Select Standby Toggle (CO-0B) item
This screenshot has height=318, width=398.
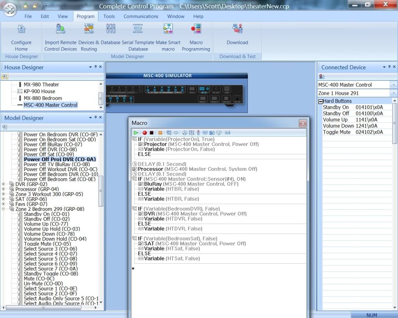tap(51, 274)
